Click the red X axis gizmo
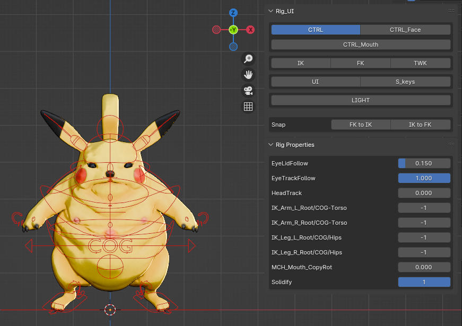The image size is (462, 326). (x=250, y=30)
